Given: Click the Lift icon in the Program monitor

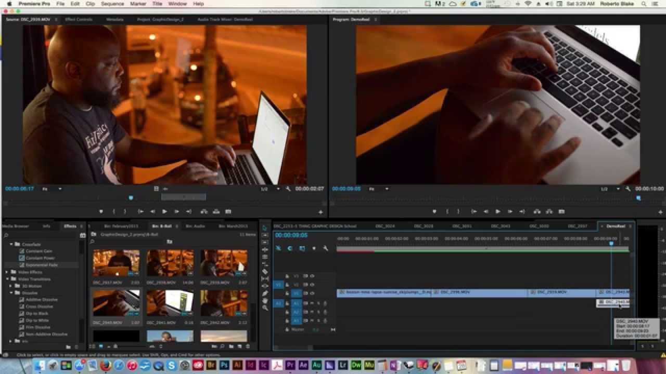Looking at the screenshot, I should pos(537,211).
